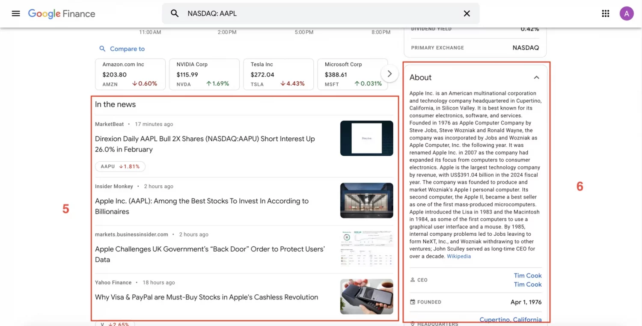Image resolution: width=642 pixels, height=326 pixels.
Task: Click the second Tim Cook link
Action: coord(528,285)
